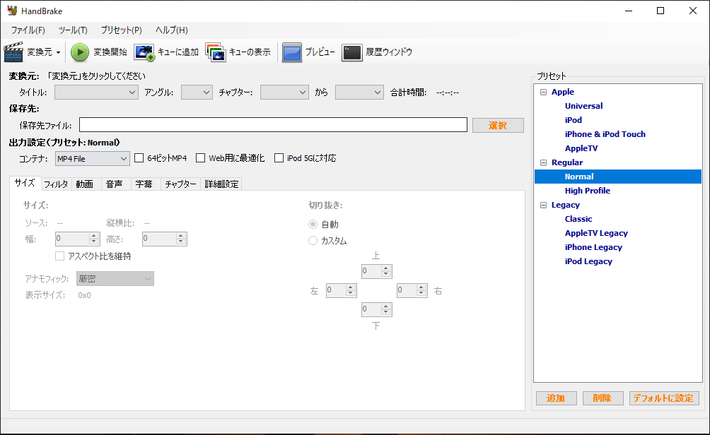This screenshot has height=435, width=710.
Task: Switch to the 字幕 tab
Action: (144, 184)
